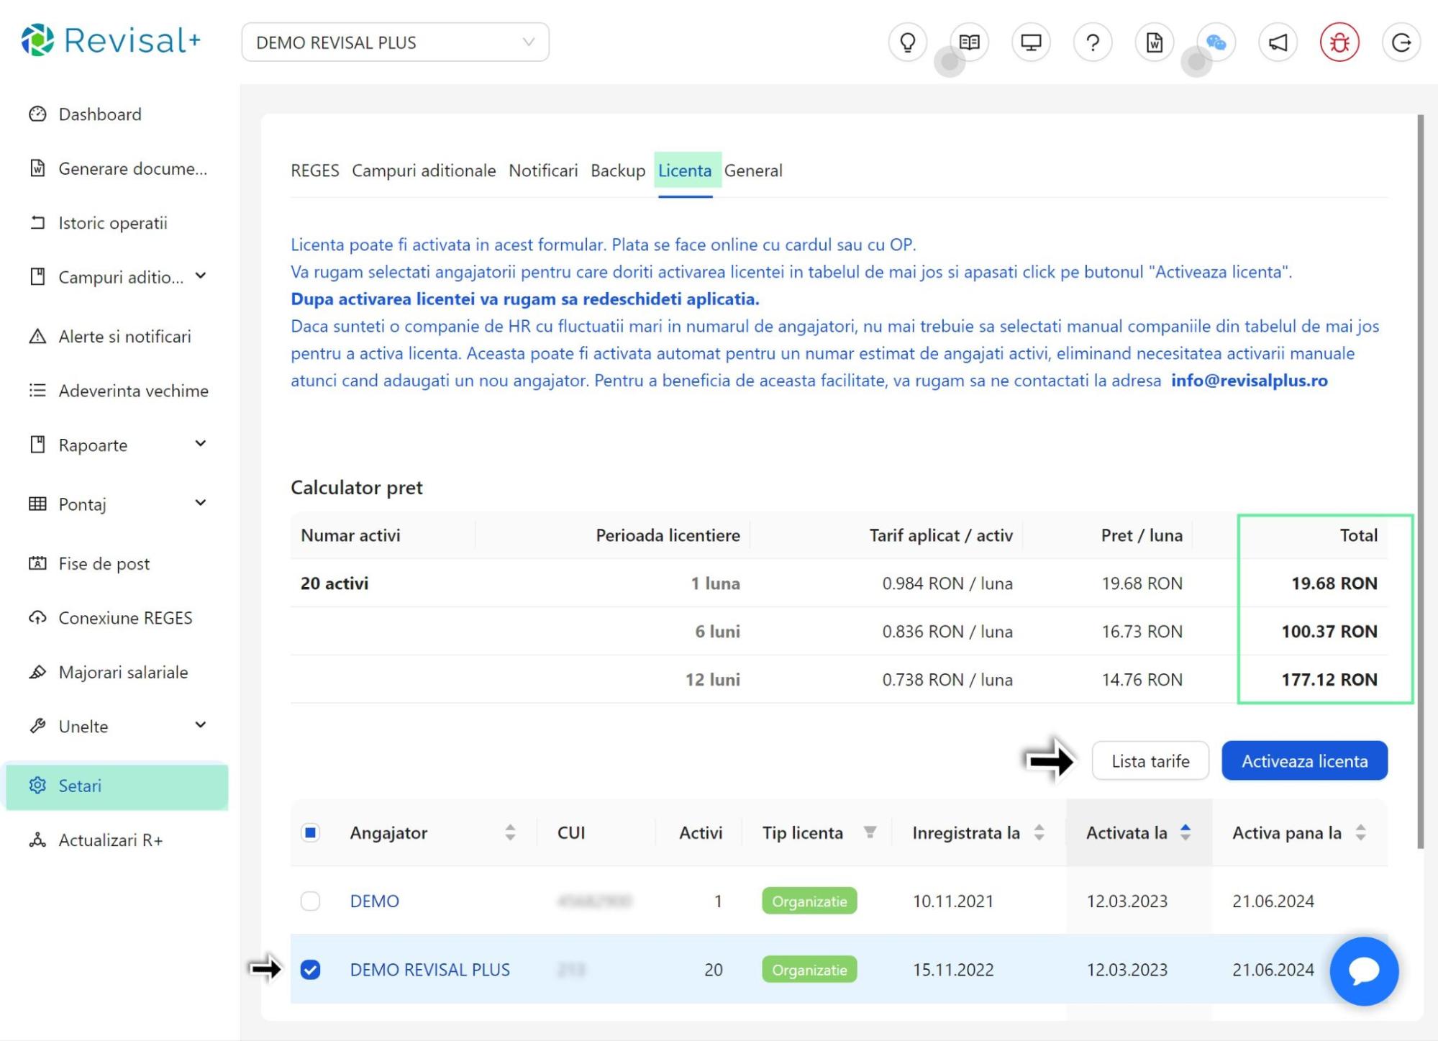Click the monitor screen icon
1438x1041 pixels.
1031,42
